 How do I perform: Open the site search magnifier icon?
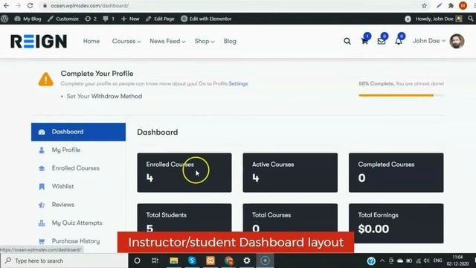point(347,41)
